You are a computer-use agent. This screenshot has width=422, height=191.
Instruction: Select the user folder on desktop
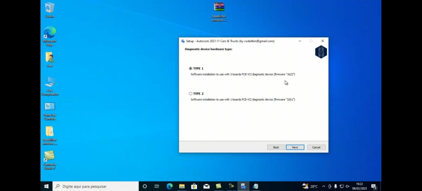(50, 60)
